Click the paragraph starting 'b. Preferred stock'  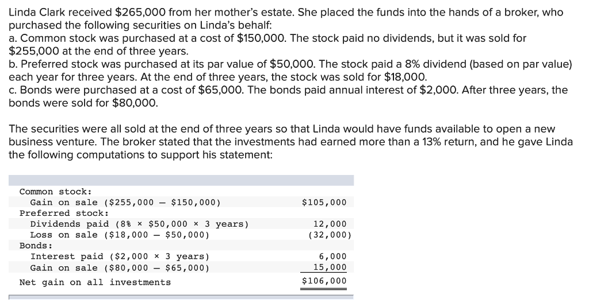290,71
